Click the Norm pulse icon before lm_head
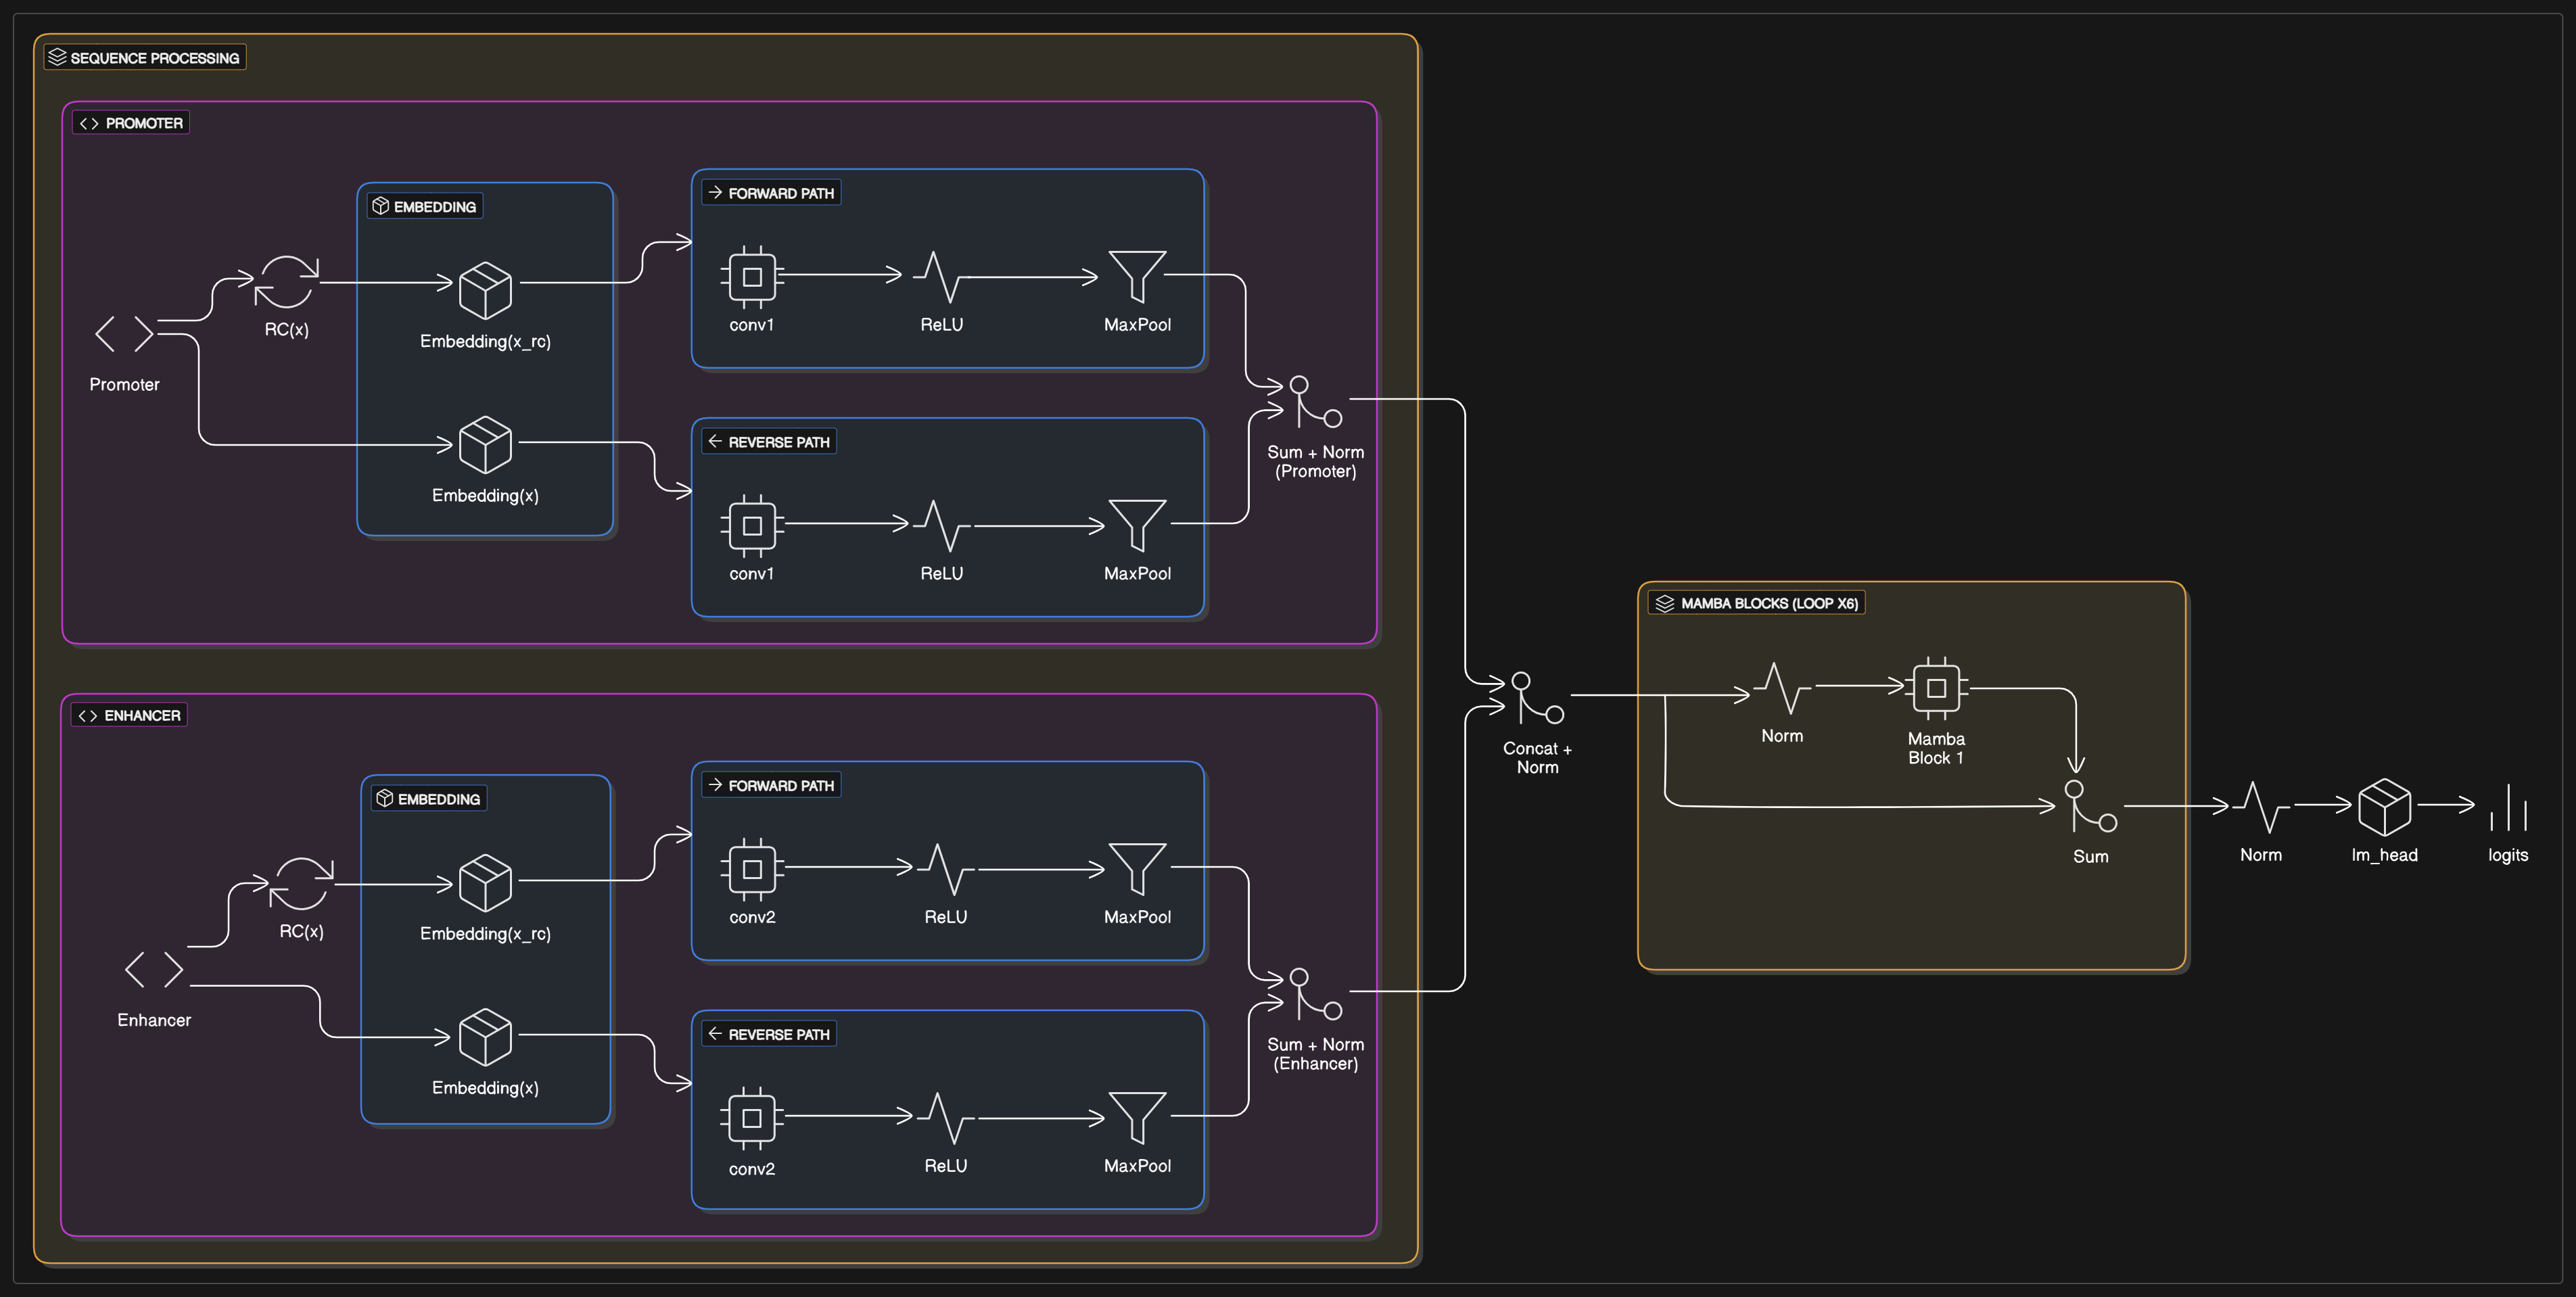 (x=2261, y=807)
